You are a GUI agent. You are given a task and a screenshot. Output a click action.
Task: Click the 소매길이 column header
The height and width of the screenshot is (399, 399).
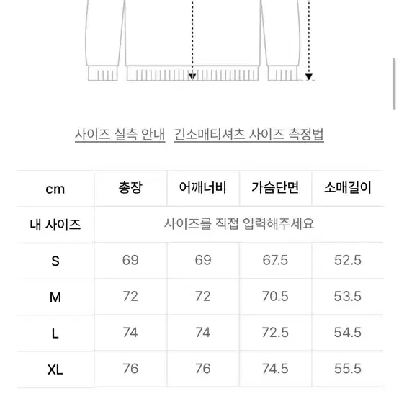click(x=348, y=188)
